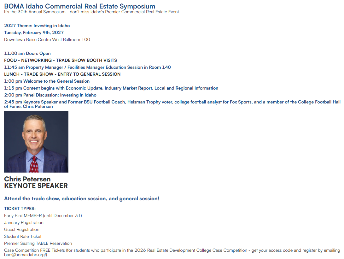This screenshot has width=344, height=259.
Task: Click the 1:15 pm Economic Update agenda item
Action: (x=111, y=88)
